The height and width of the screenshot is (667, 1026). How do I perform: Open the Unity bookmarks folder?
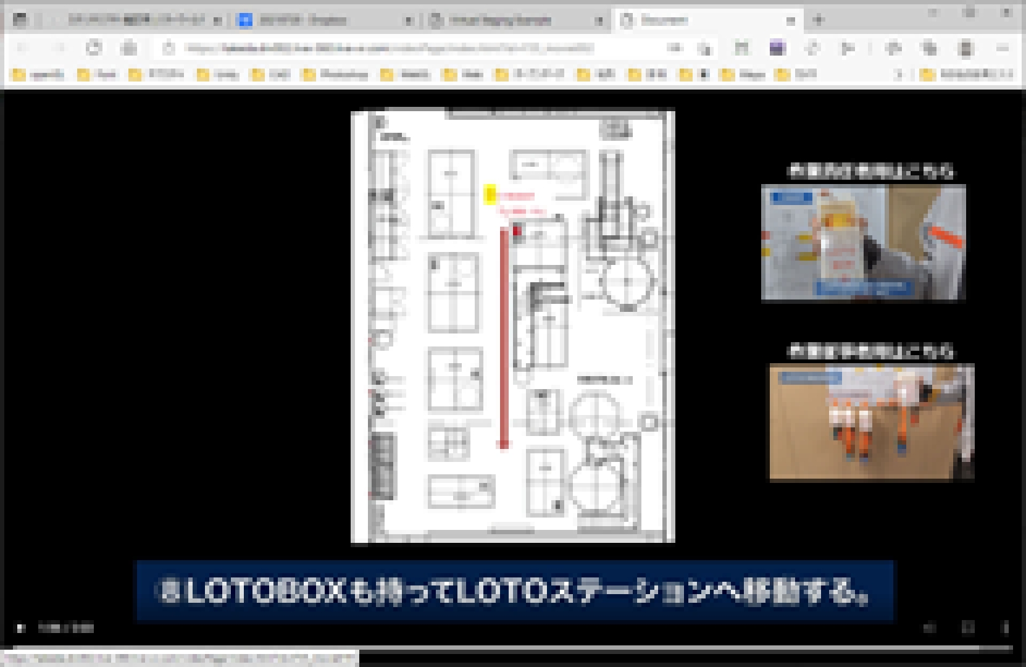click(219, 75)
